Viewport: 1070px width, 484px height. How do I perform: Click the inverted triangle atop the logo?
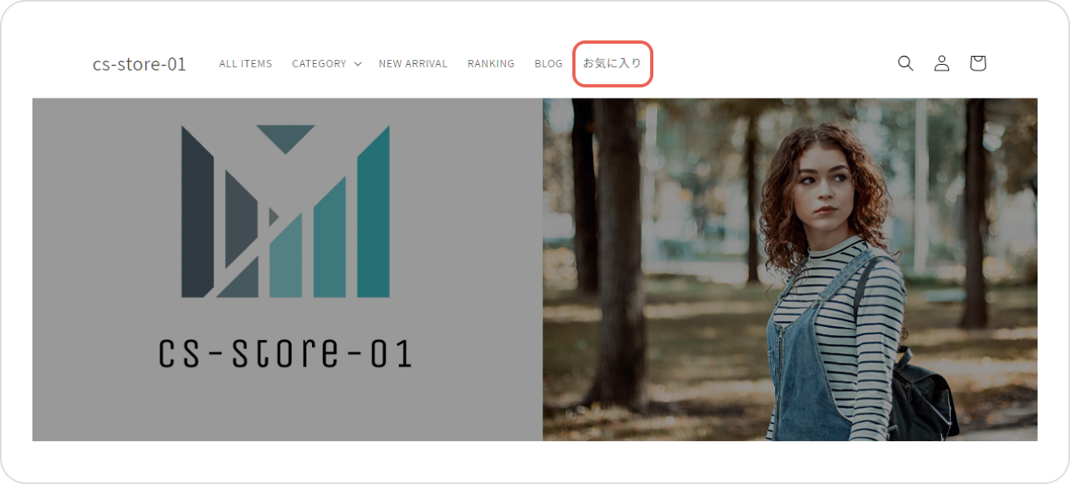coord(285,139)
